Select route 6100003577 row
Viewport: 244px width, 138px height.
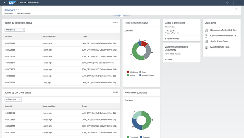coord(61,63)
